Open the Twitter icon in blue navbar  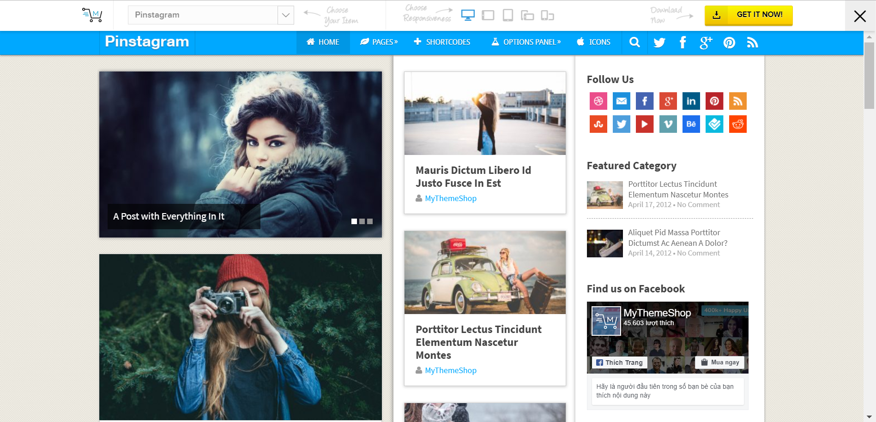click(x=659, y=43)
